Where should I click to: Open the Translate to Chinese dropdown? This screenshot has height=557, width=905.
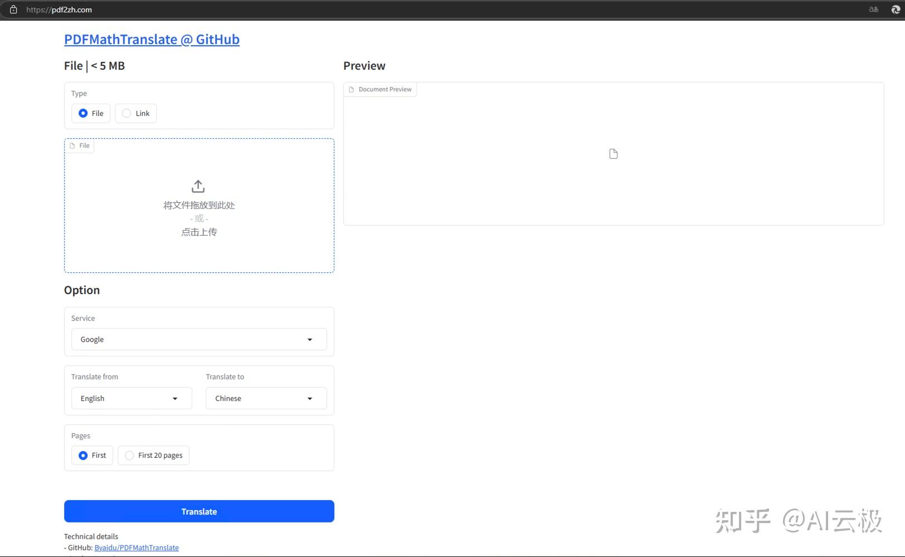tap(265, 398)
